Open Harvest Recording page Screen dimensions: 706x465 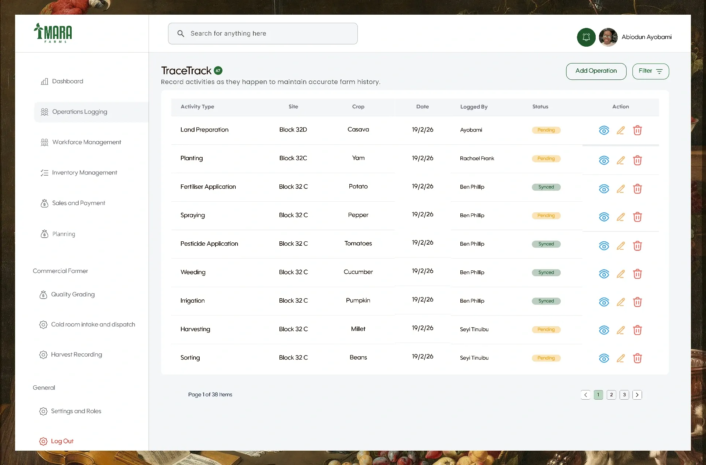(71, 355)
